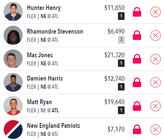Remove Mac Jones from lineup
Image resolution: width=164 pixels, height=140 pixels.
156,59
